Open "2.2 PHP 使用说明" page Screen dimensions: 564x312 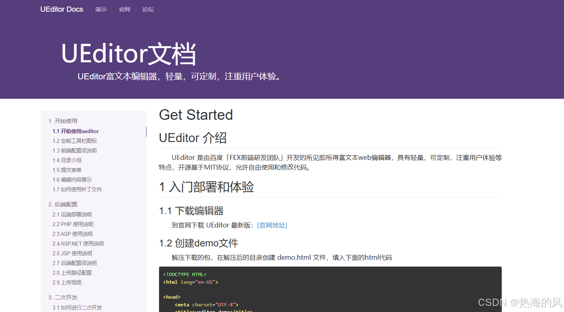tap(72, 224)
